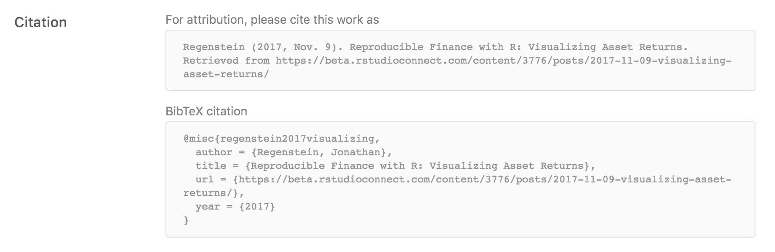Click the '@misc{regenstein2017visualizing,' line

281,139
